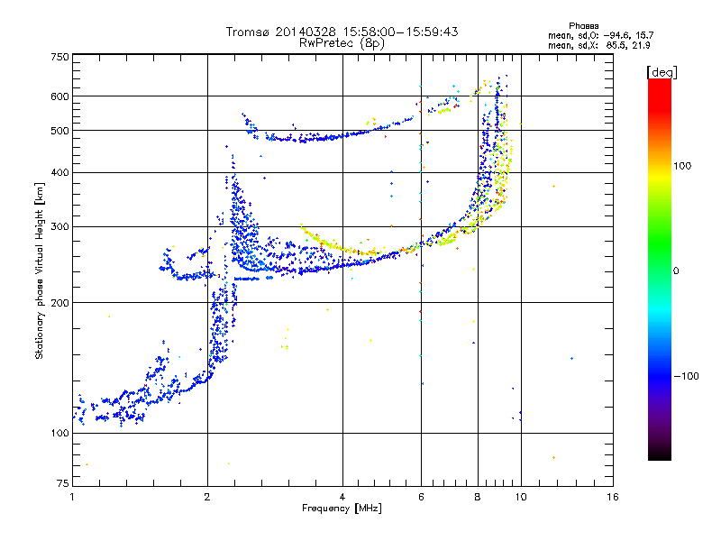Click the '750' y-axis tick label
721x541 pixels.
59,57
